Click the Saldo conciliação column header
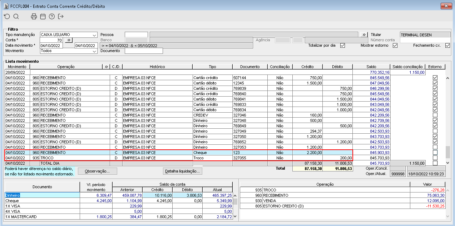 pos(408,67)
